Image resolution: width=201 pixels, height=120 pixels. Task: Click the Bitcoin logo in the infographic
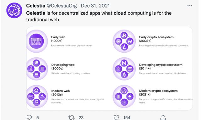coord(124,35)
